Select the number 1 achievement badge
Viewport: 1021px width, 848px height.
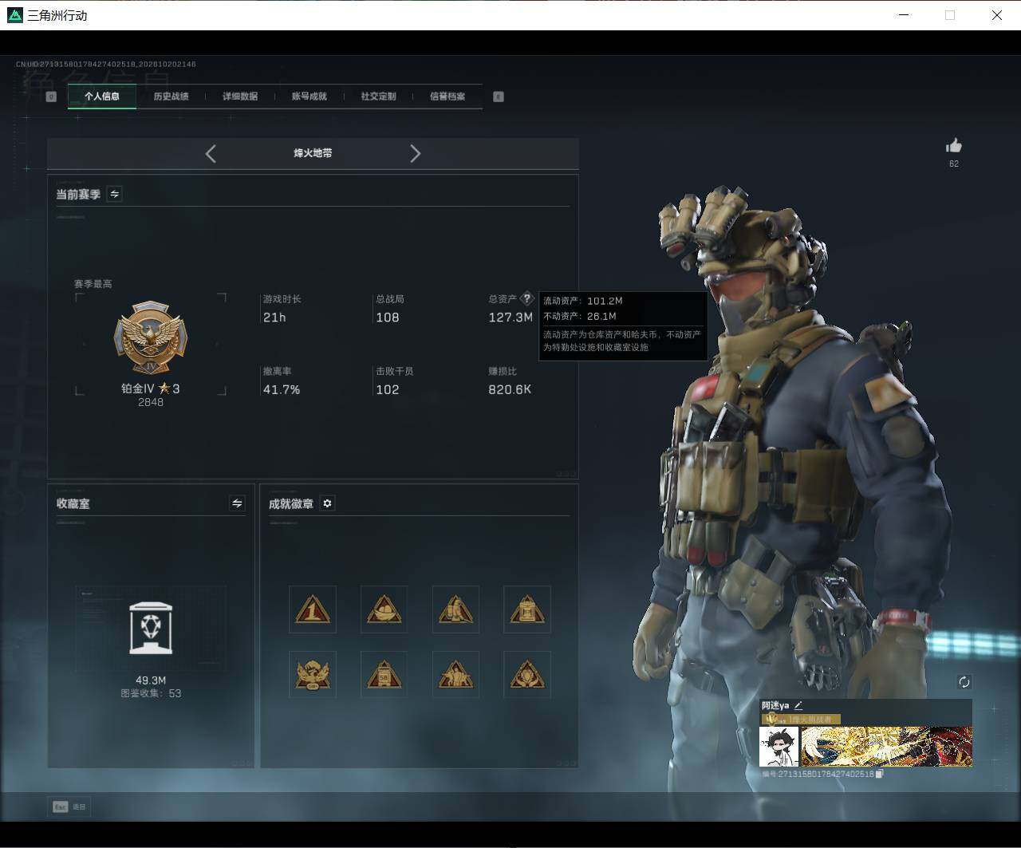tap(313, 609)
